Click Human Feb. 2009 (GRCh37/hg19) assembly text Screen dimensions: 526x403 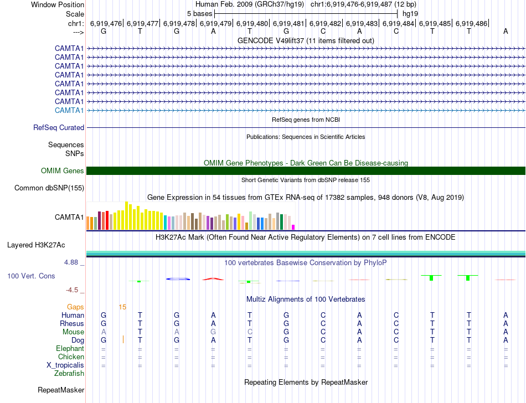pyautogui.click(x=250, y=4)
